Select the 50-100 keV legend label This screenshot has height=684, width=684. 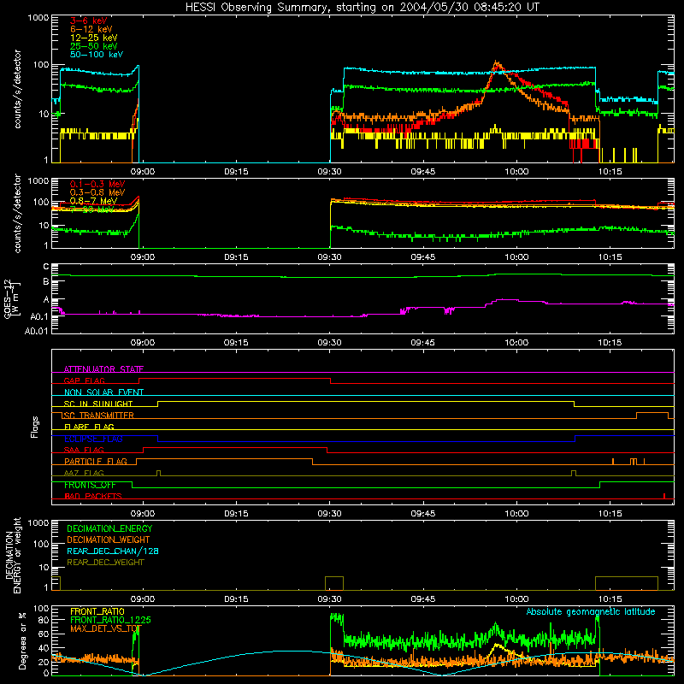pos(97,55)
